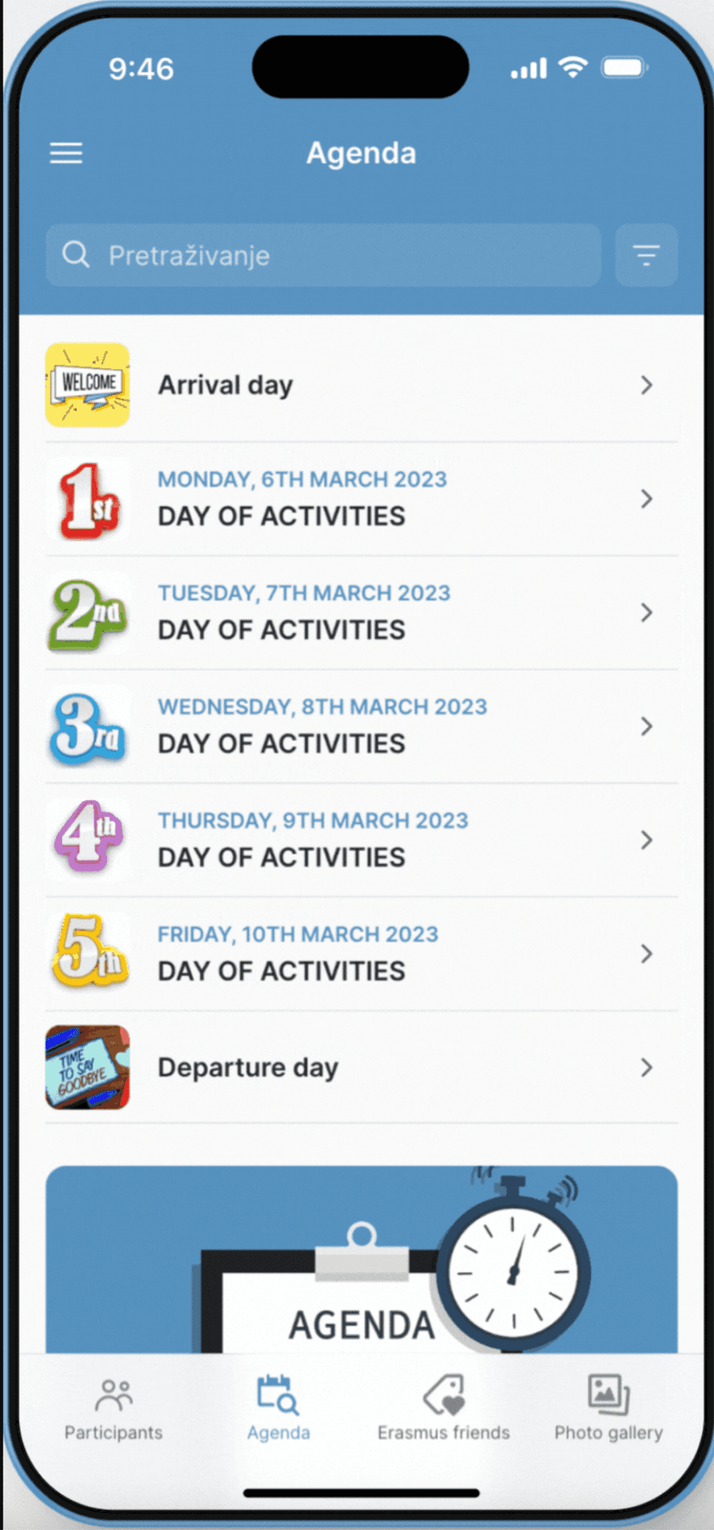Switch to the Participants tab
The width and height of the screenshot is (714, 1530).
point(113,1409)
